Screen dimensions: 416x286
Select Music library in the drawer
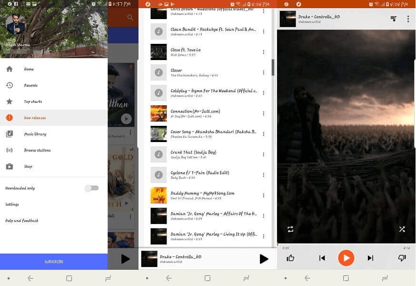pos(35,134)
